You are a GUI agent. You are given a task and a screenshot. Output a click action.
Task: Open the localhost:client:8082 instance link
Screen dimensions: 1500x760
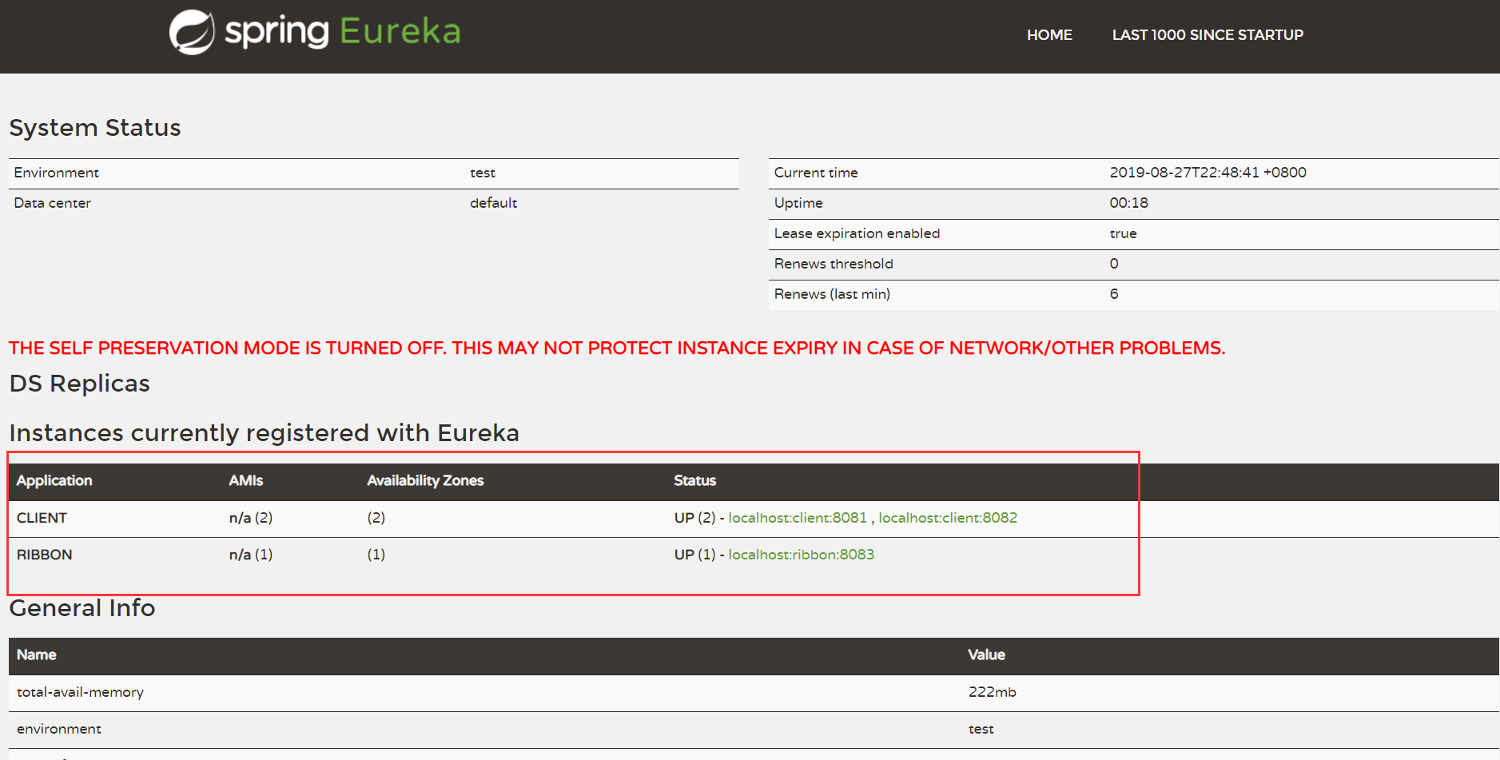[x=947, y=518]
